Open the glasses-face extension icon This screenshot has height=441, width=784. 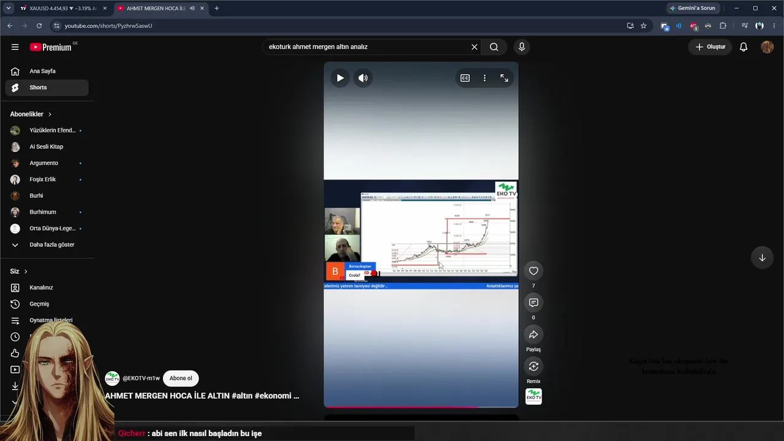click(708, 26)
